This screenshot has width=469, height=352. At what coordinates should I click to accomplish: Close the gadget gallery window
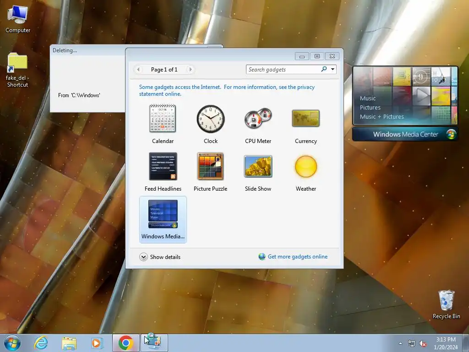click(332, 56)
